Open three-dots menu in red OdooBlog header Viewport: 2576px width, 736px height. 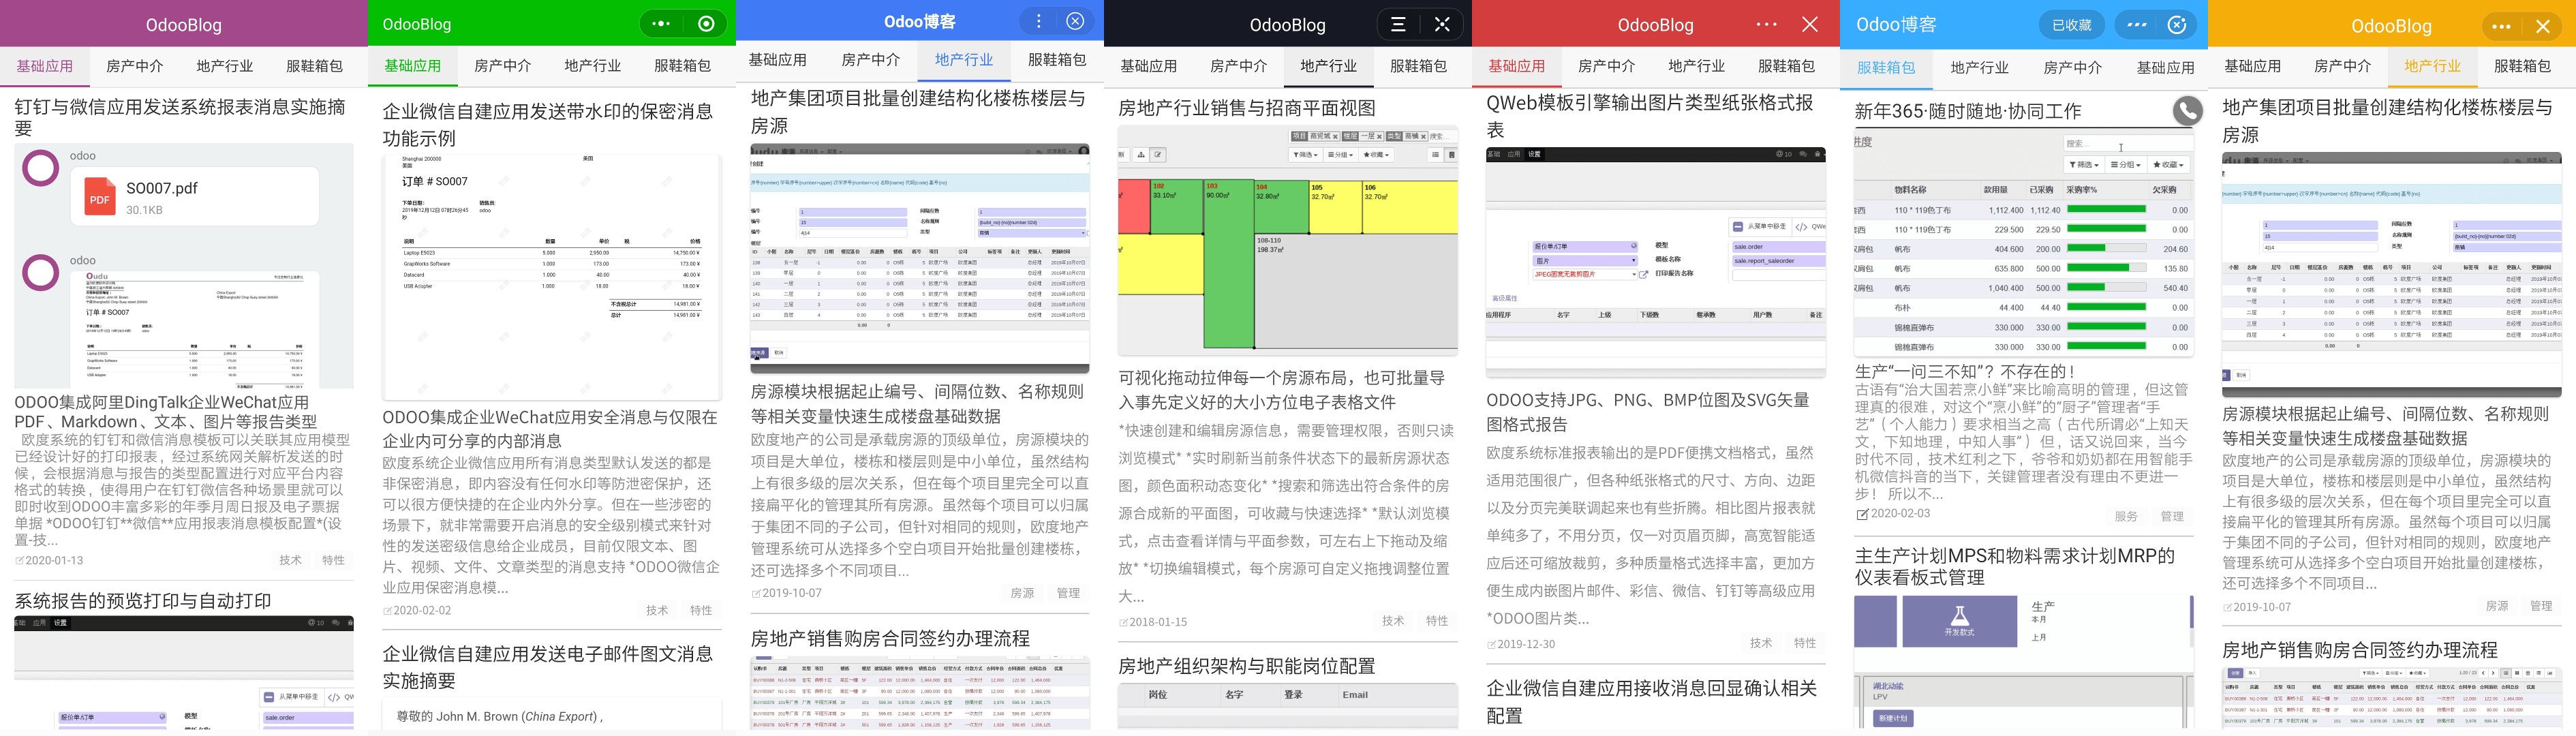coord(1767,24)
